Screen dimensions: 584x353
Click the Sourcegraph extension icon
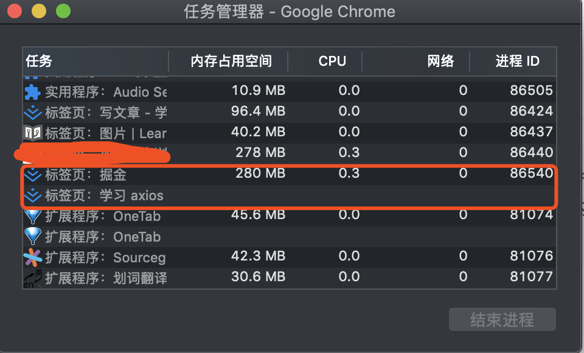click(x=32, y=257)
